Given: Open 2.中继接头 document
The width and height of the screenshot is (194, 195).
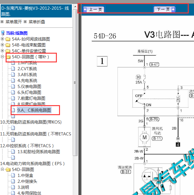Looking at the screenshot, I should (27, 181).
